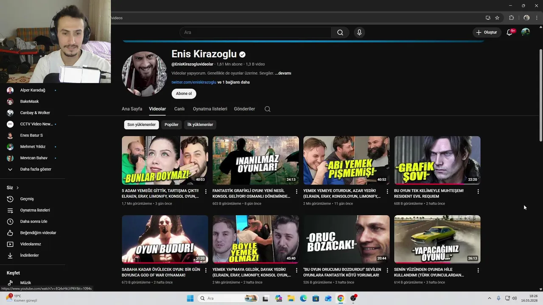Show hidden system tray icons
Screen dimensions: 543x305
point(490,298)
